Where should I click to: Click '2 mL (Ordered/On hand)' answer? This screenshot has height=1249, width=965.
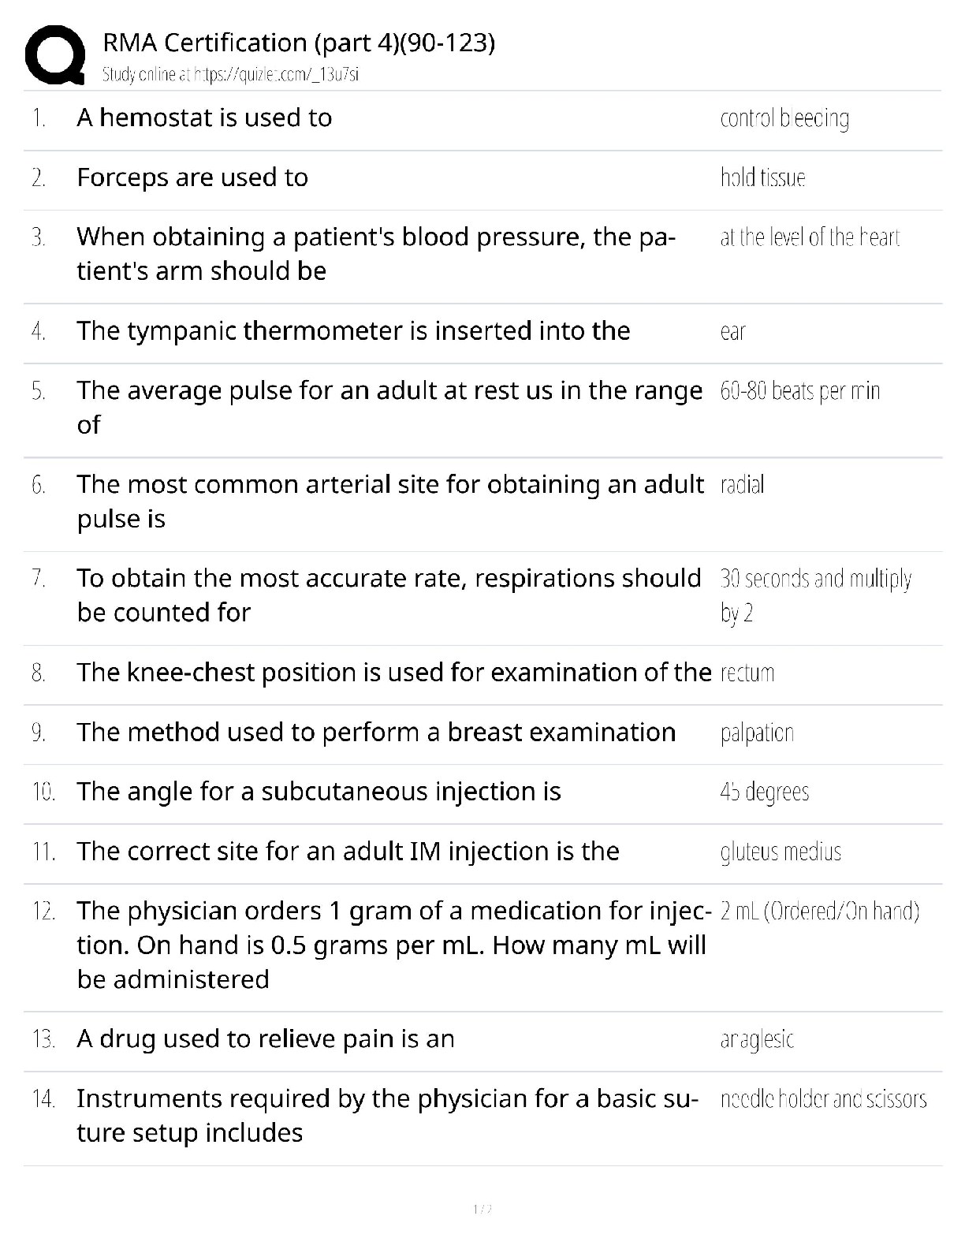819,912
